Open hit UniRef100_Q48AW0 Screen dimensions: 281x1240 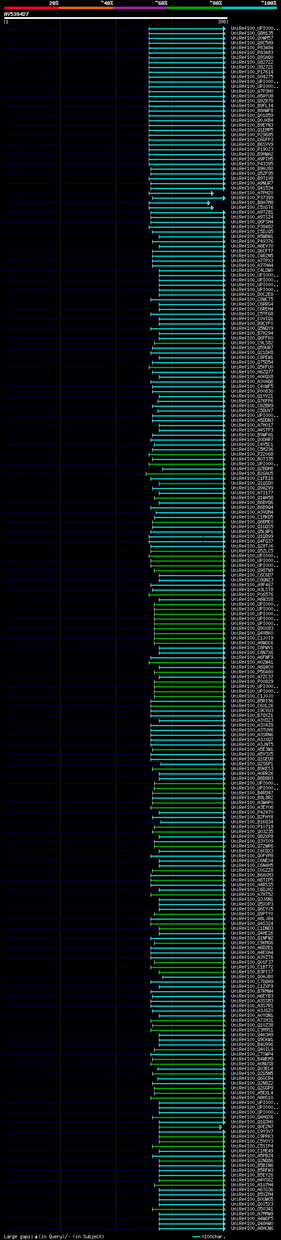(252, 1223)
